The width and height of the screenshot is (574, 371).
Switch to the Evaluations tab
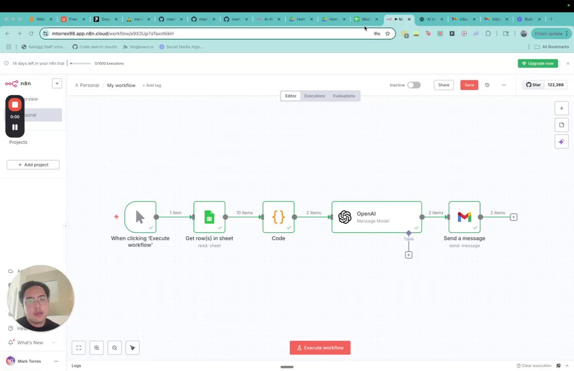pyautogui.click(x=344, y=96)
